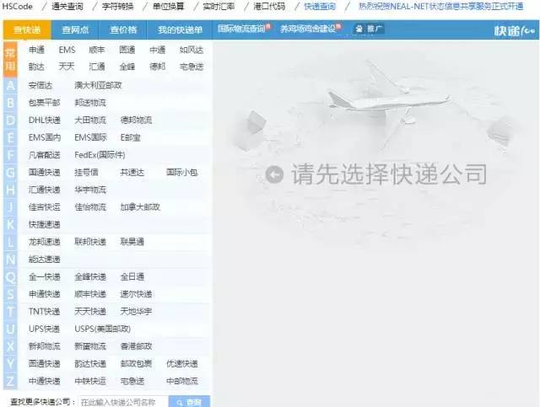Choose 如风达 in common couriers

click(x=192, y=50)
